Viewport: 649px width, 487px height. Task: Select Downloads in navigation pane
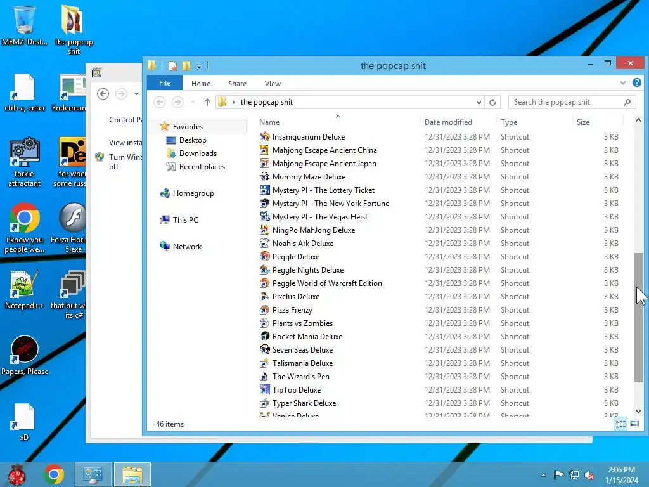point(198,153)
